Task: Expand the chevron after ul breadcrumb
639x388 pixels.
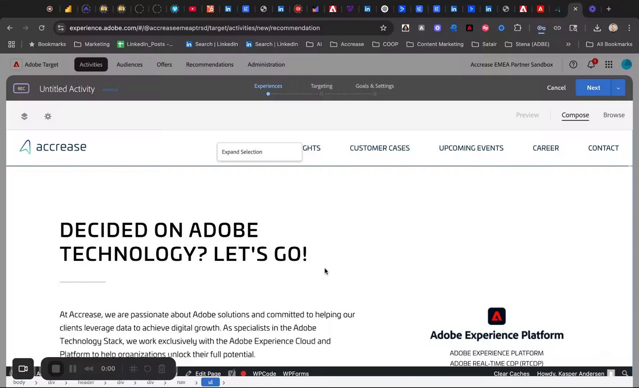Action: pyautogui.click(x=223, y=383)
